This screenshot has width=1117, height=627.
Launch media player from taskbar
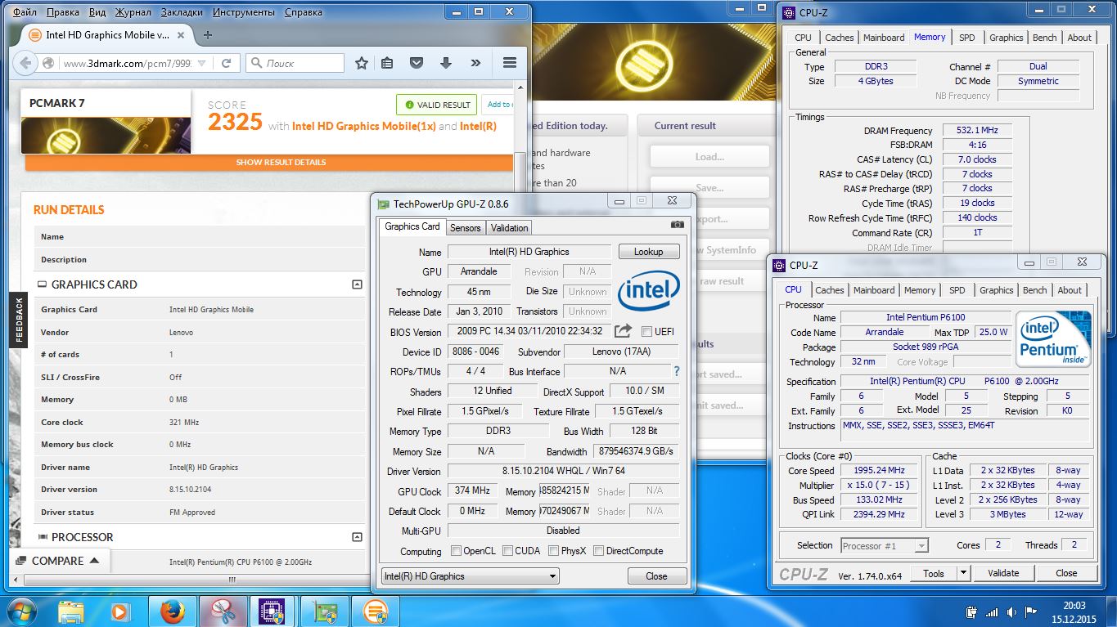click(x=119, y=611)
